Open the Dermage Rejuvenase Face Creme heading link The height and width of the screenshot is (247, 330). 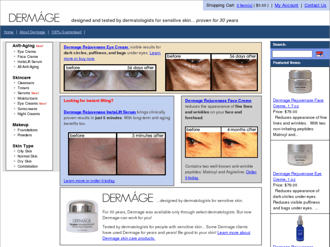[x=218, y=101]
